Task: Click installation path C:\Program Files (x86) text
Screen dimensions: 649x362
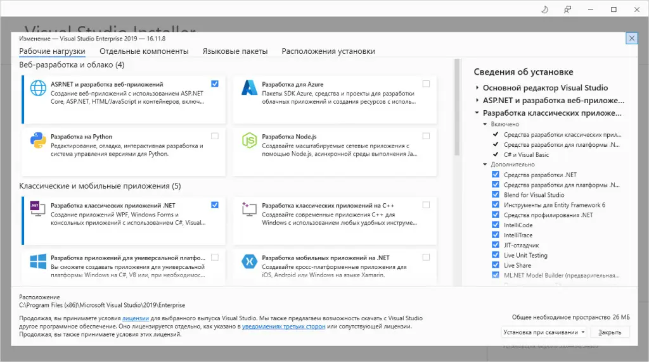Action: (x=102, y=305)
